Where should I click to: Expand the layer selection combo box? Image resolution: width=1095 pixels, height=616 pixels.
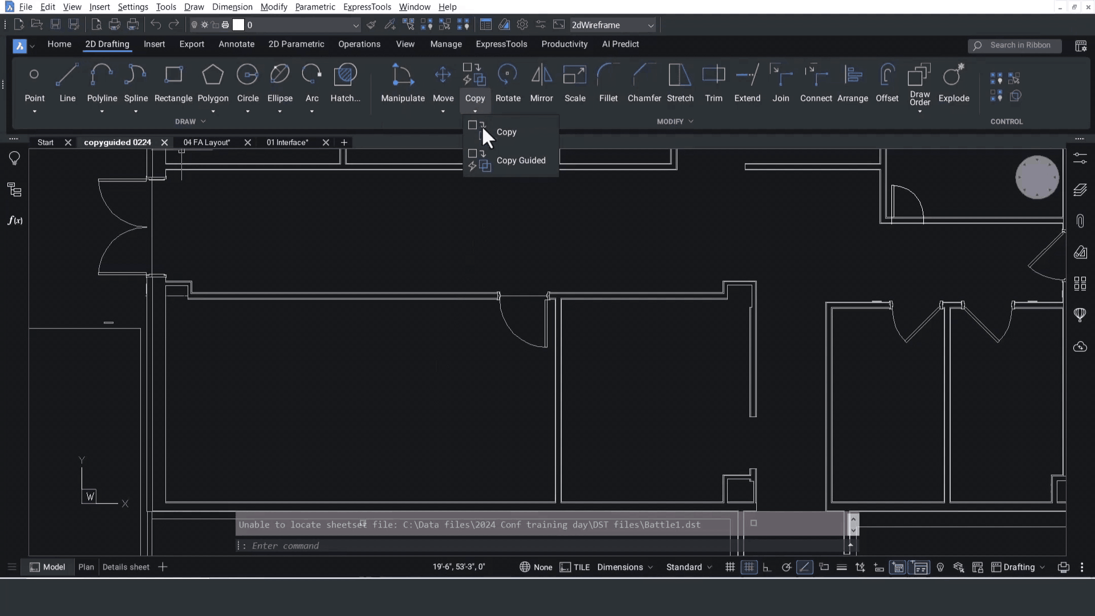point(355,25)
